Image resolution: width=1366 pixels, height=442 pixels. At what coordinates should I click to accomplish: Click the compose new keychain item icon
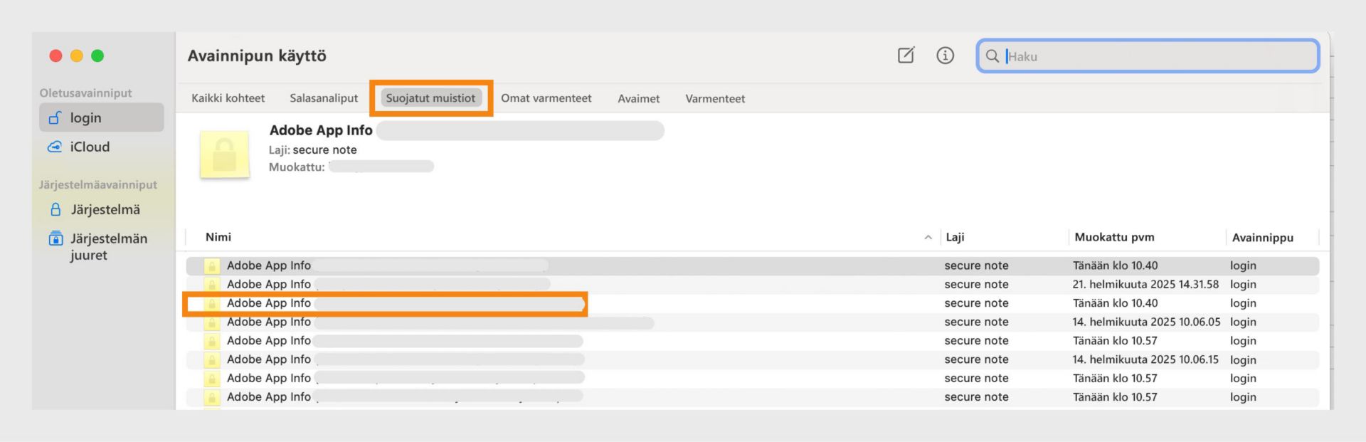point(906,56)
